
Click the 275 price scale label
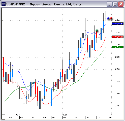click(117, 106)
